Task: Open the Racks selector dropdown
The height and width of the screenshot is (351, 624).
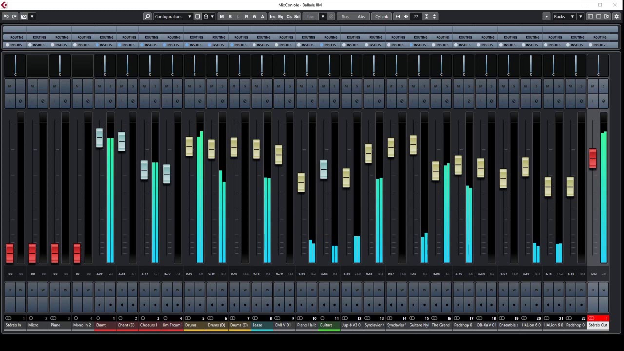Action: (x=564, y=16)
